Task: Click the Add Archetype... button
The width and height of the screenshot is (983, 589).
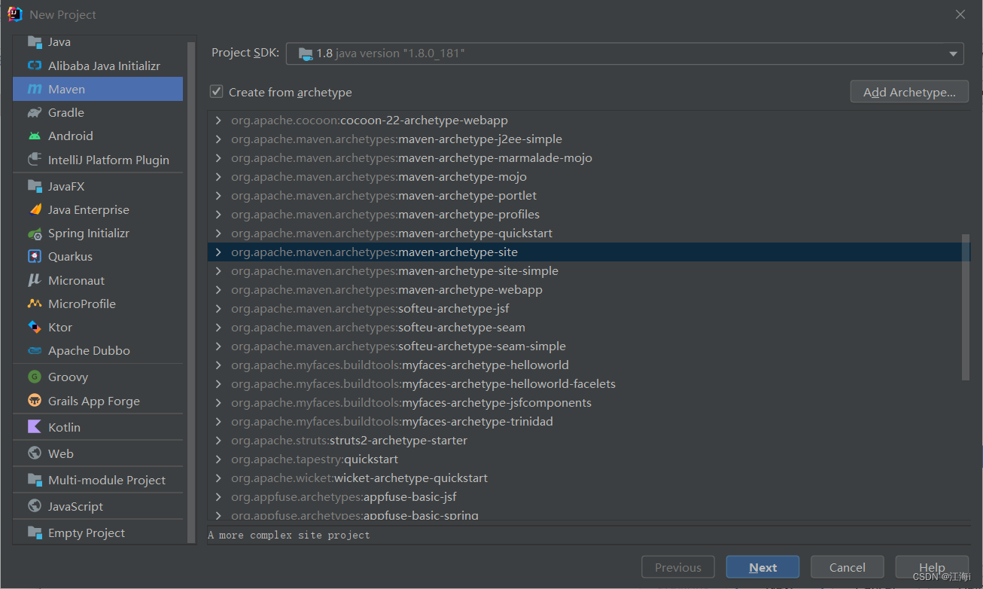Action: coord(909,92)
